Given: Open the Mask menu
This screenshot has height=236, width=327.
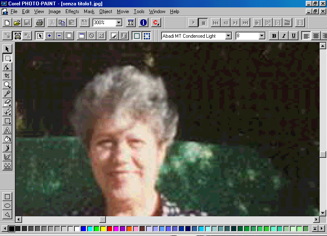Looking at the screenshot, I should [89, 11].
